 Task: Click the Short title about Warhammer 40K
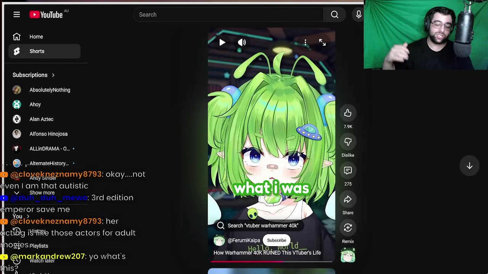267,253
